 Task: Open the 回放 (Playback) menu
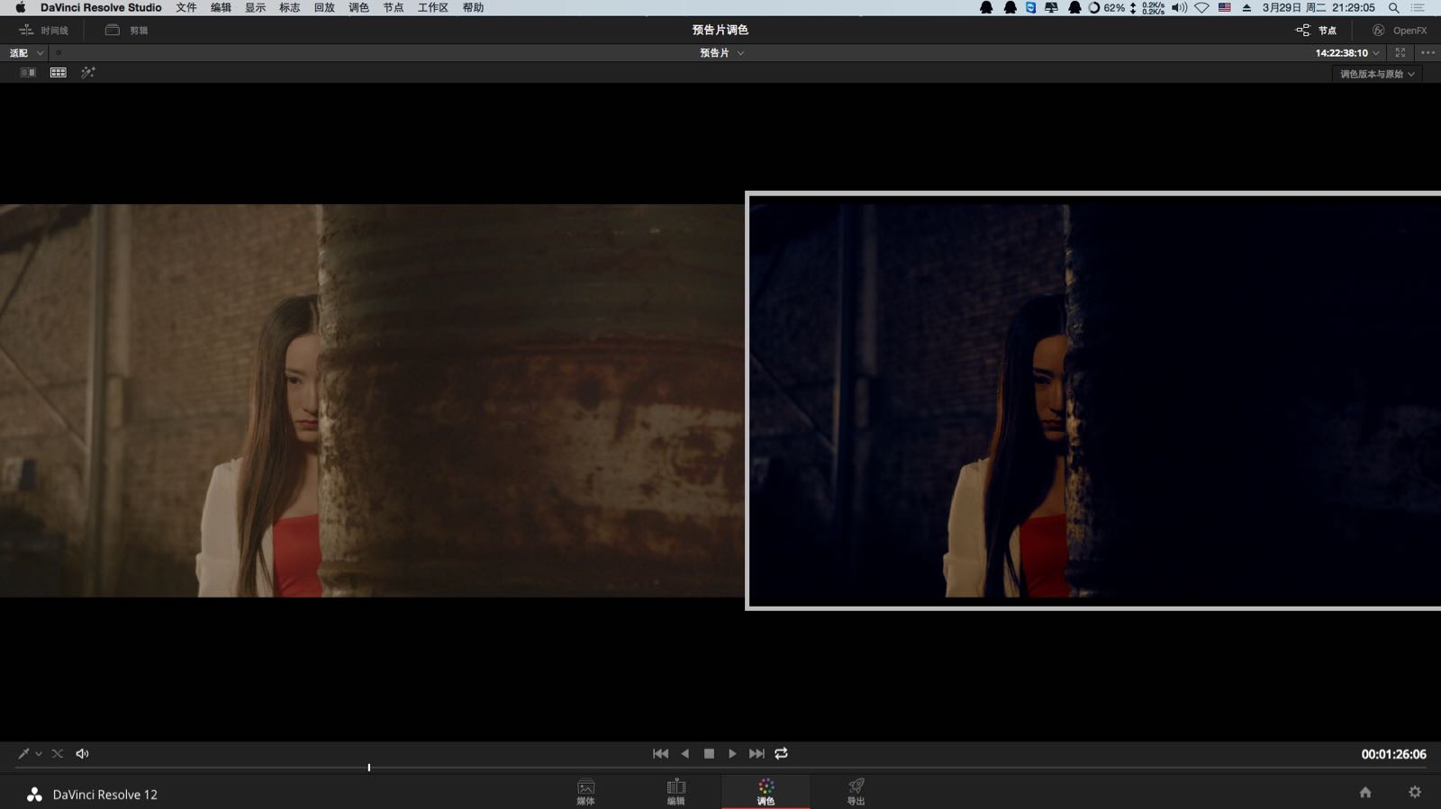click(324, 7)
